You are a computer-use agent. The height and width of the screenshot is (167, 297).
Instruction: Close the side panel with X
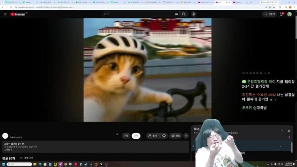coord(289,131)
